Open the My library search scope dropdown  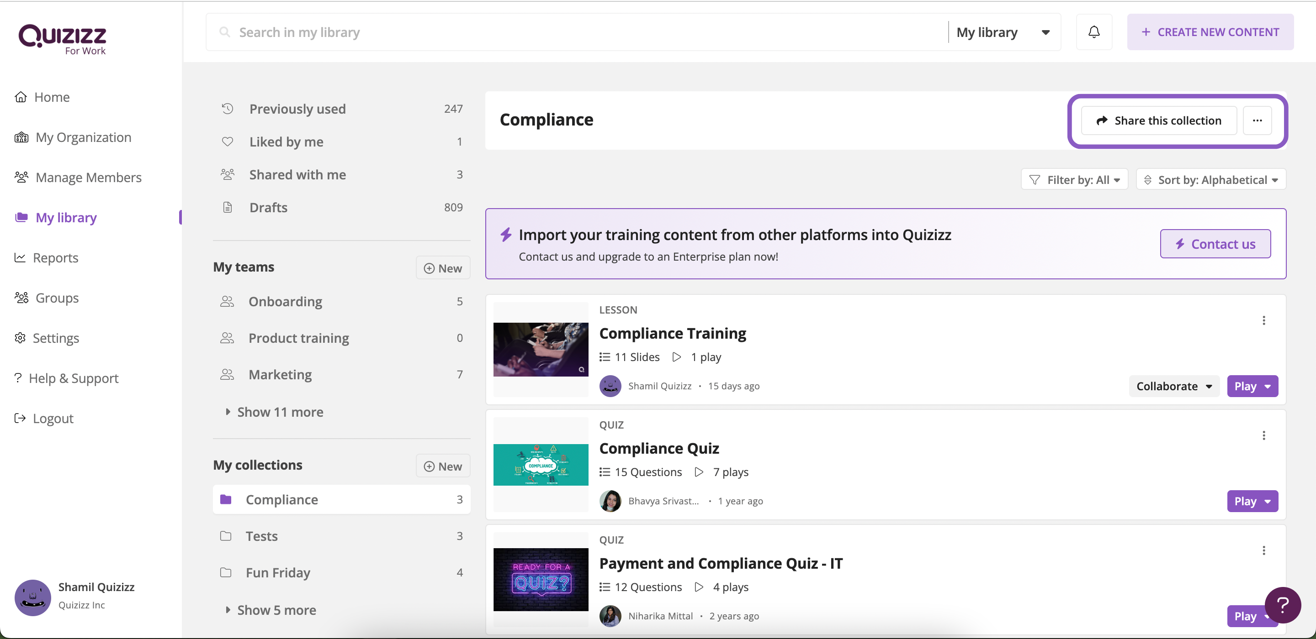[1003, 33]
